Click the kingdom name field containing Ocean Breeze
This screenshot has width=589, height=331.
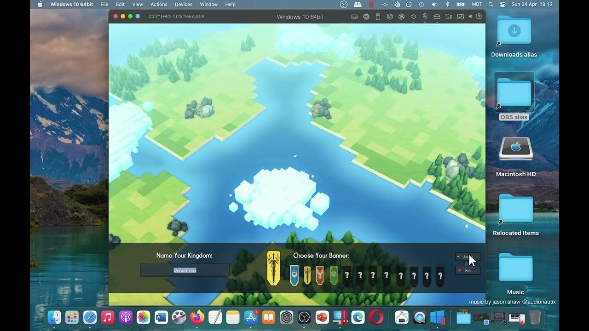click(x=185, y=270)
